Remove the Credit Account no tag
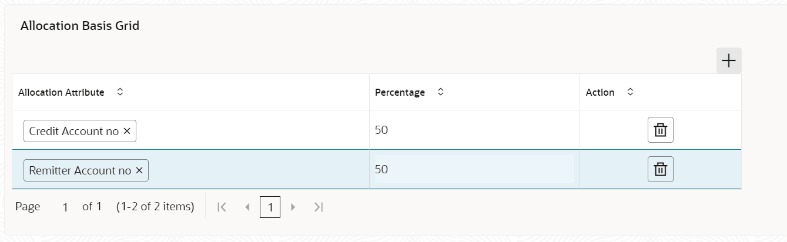 click(x=127, y=132)
